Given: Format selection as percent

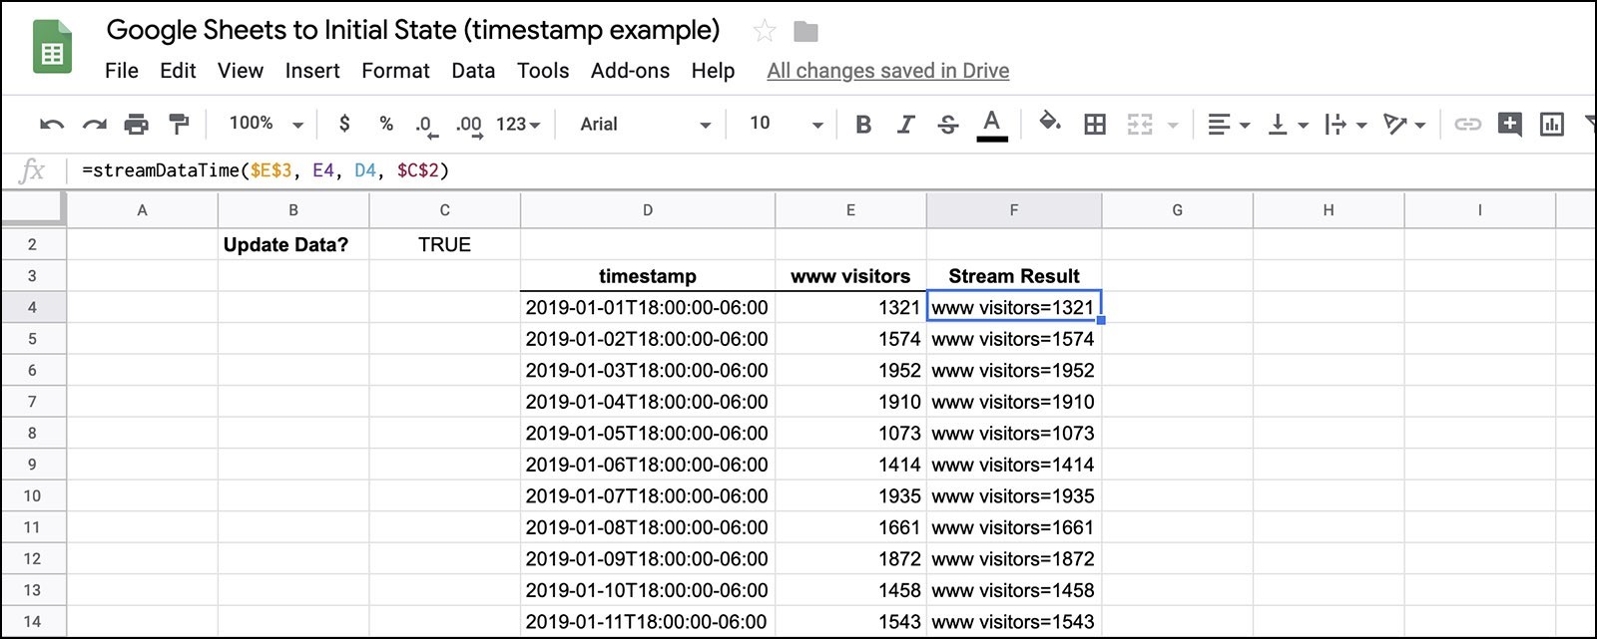Looking at the screenshot, I should [386, 124].
